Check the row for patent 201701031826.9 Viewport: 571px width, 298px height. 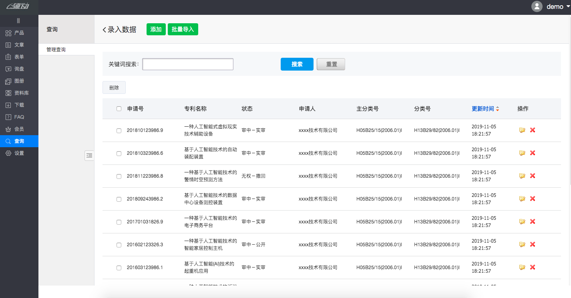(x=119, y=221)
